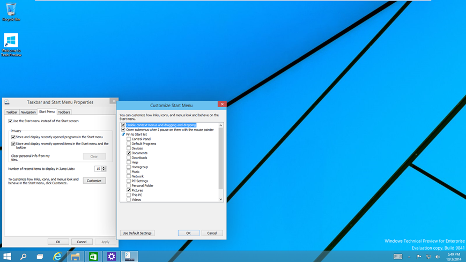Open Welcome to Tech Preview shortcut

(x=11, y=45)
